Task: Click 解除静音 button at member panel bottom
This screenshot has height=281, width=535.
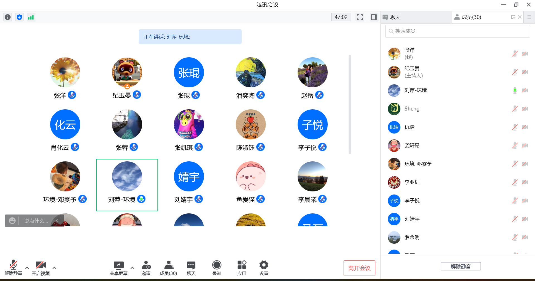Action: 460,266
